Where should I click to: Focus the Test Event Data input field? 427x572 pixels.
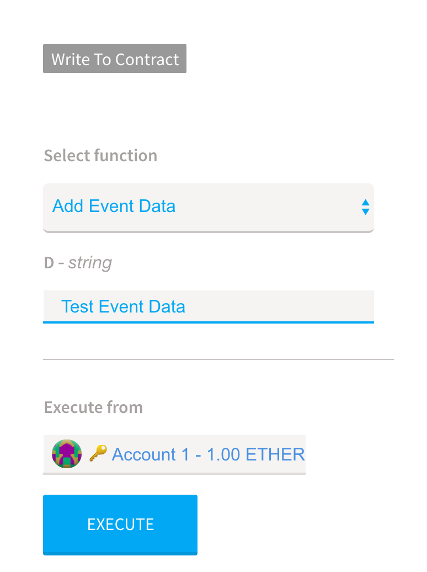point(209,307)
